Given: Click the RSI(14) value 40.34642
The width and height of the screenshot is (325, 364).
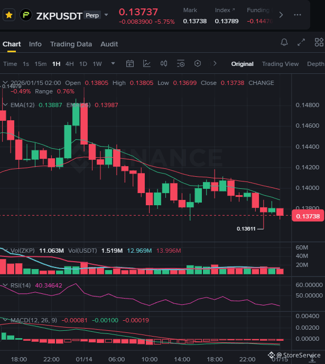Looking at the screenshot, I should pos(49,285).
